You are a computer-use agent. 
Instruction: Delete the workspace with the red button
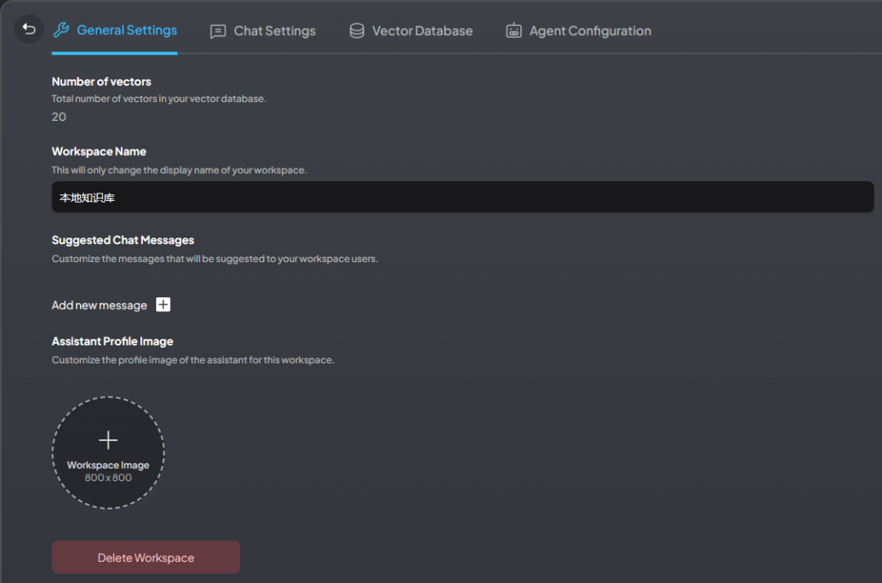click(x=145, y=557)
